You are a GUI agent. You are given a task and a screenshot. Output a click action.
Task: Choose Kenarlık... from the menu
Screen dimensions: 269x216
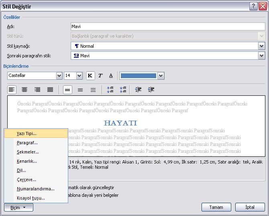[36, 161]
